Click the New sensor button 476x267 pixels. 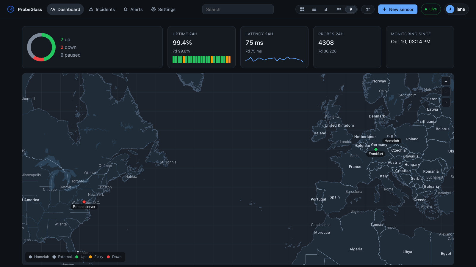[398, 9]
